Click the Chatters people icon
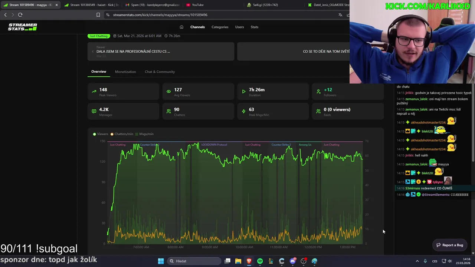The image size is (475, 267). pyautogui.click(x=169, y=111)
